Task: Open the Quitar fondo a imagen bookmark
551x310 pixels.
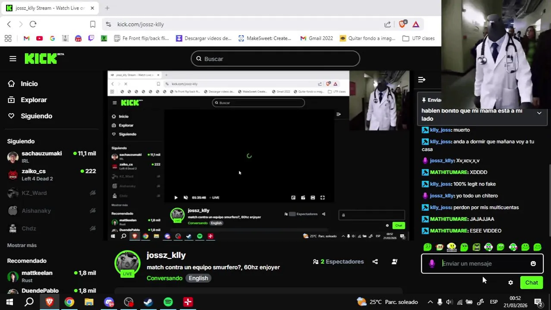Action: pos(367,38)
